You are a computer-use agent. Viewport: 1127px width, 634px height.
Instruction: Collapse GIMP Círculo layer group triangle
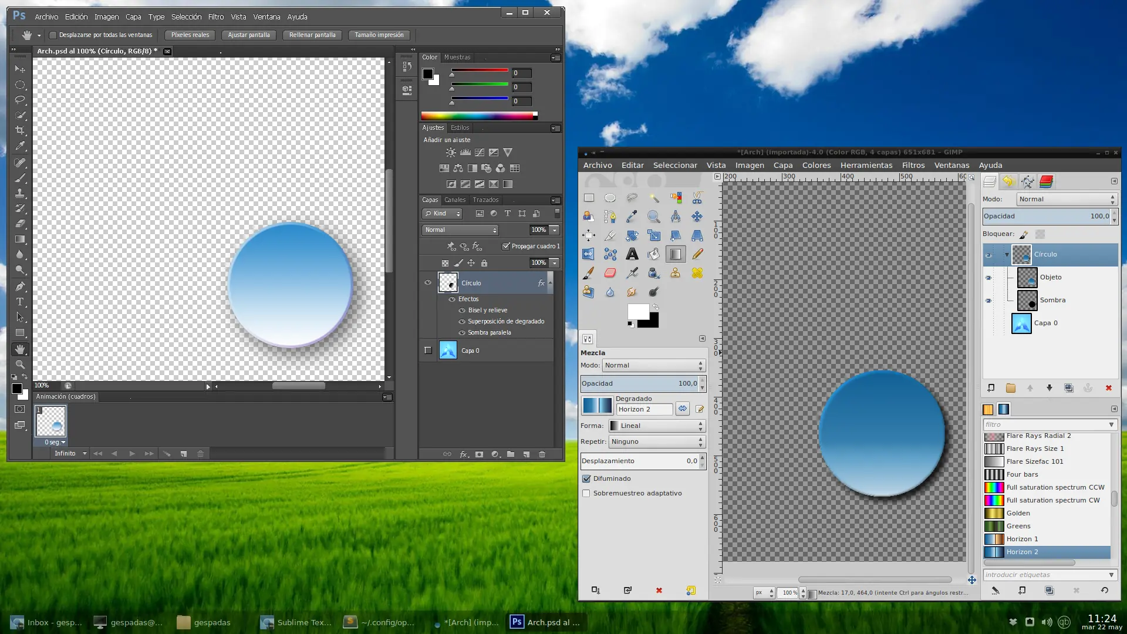click(1007, 254)
